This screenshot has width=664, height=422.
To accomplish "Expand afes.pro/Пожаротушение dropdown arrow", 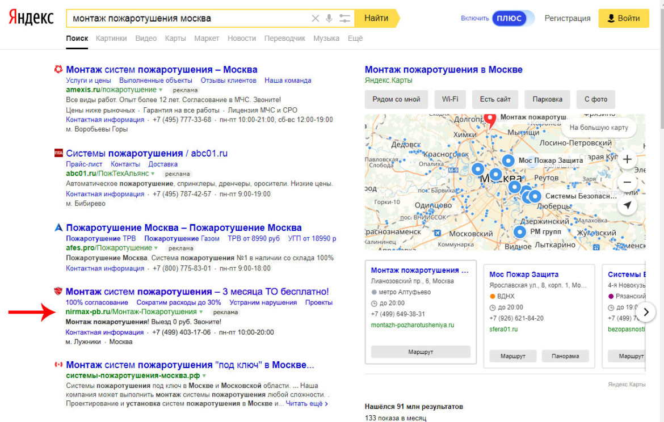I will click(x=156, y=248).
